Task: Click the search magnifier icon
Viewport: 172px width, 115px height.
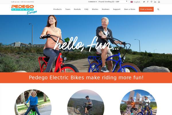Action: 158,9
